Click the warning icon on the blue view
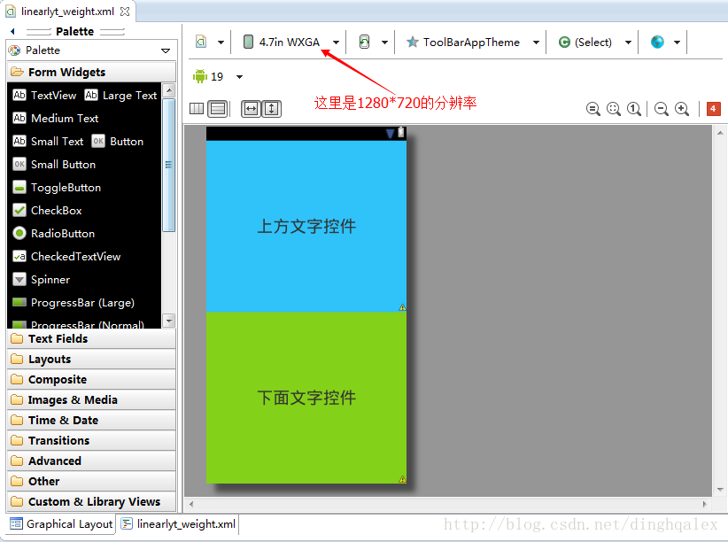 click(403, 307)
